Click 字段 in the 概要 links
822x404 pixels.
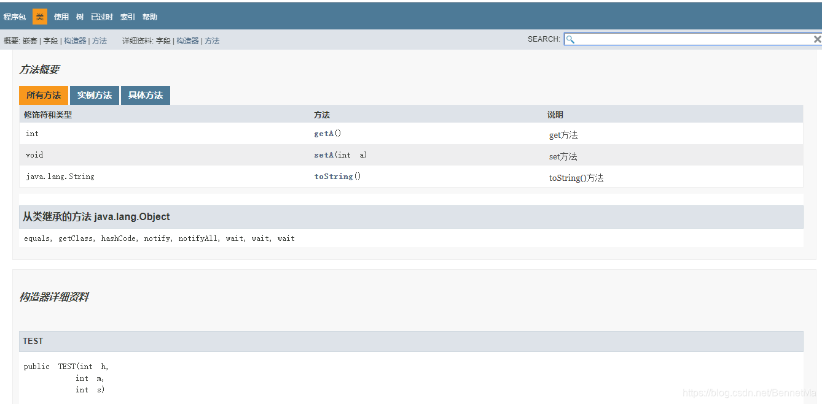(x=50, y=40)
